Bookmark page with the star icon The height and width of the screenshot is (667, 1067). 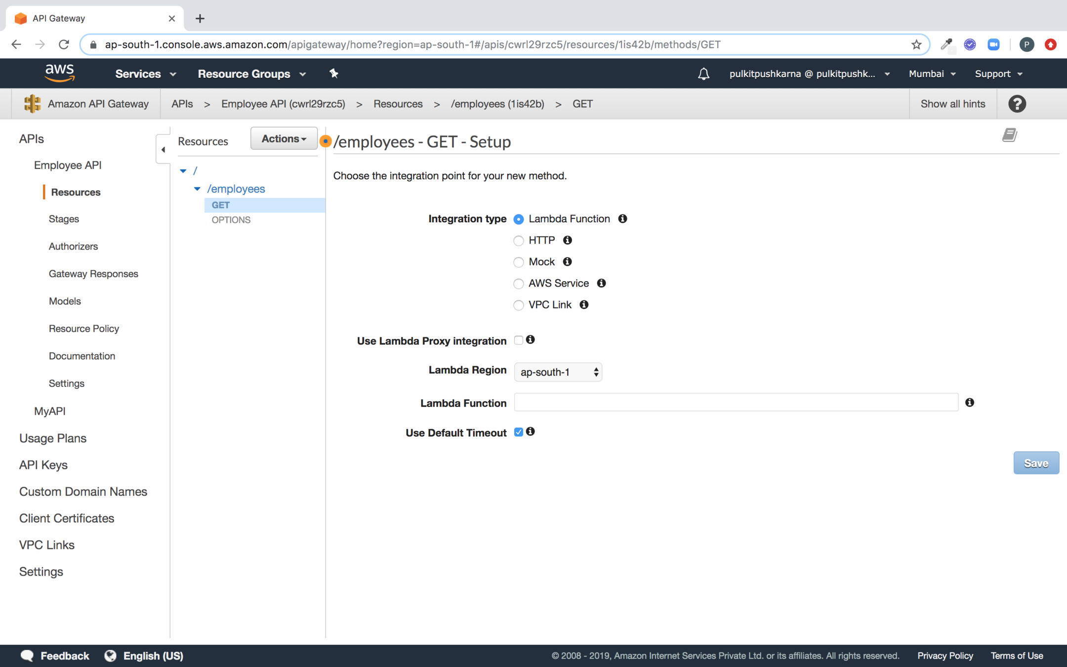click(916, 44)
